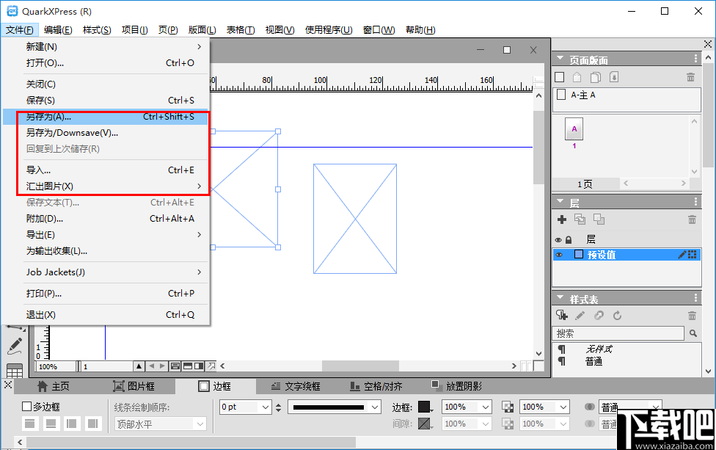Screen dimensions: 716x450
Task: Toggle visibility of the 预设值 layer
Action: pyautogui.click(x=558, y=254)
